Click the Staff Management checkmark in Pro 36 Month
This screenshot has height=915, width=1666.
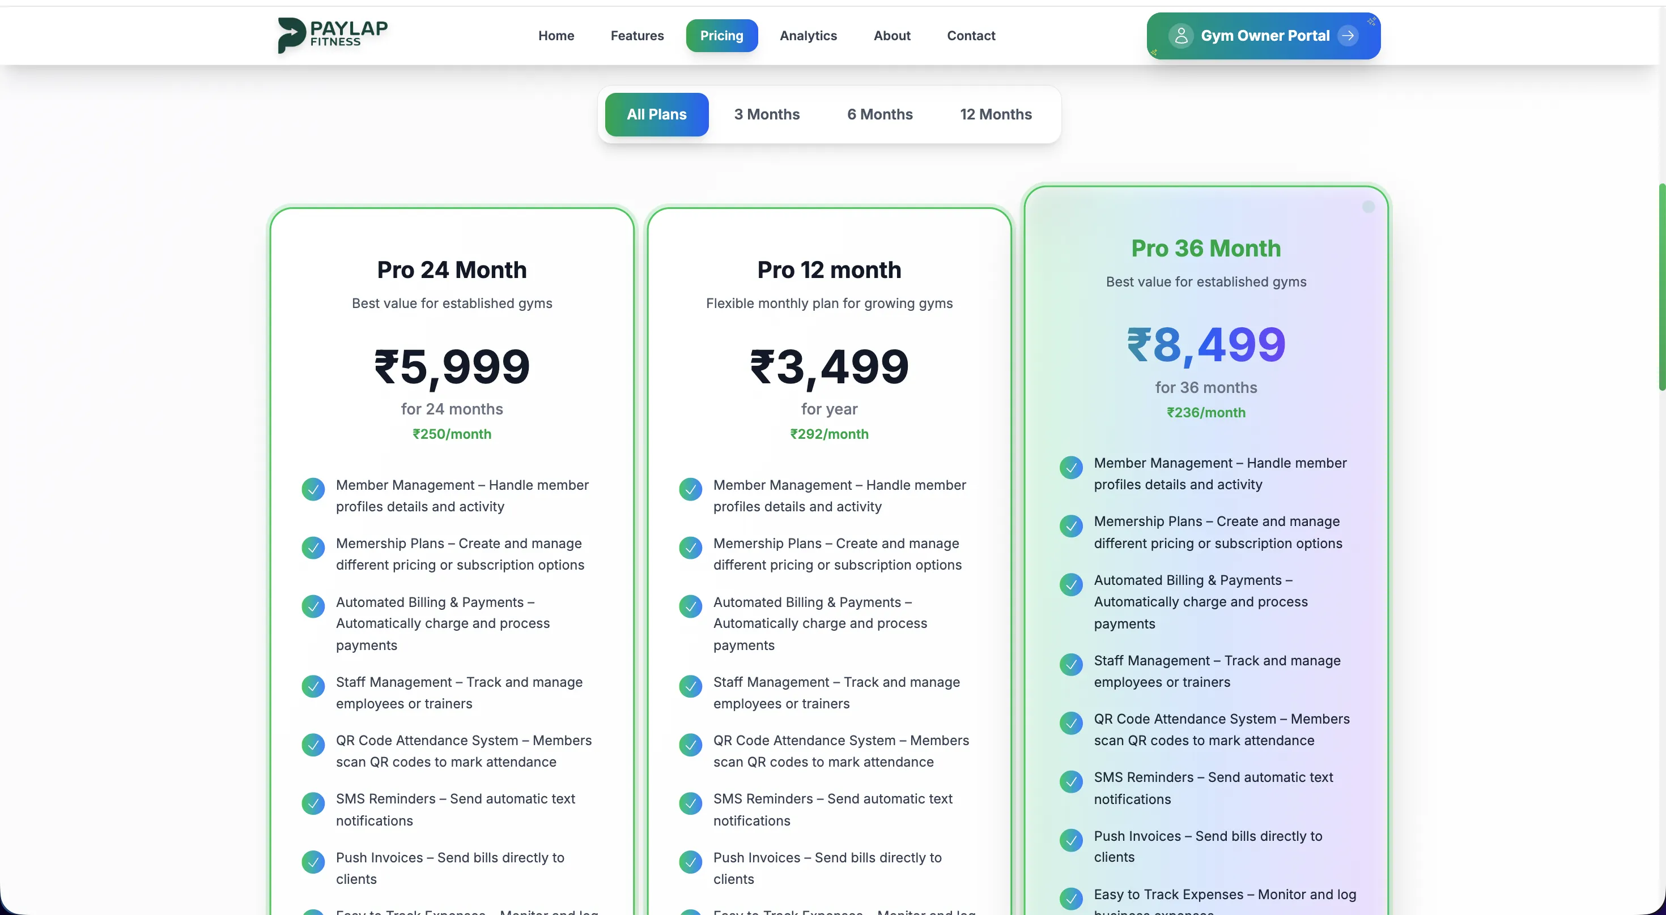pos(1071,665)
